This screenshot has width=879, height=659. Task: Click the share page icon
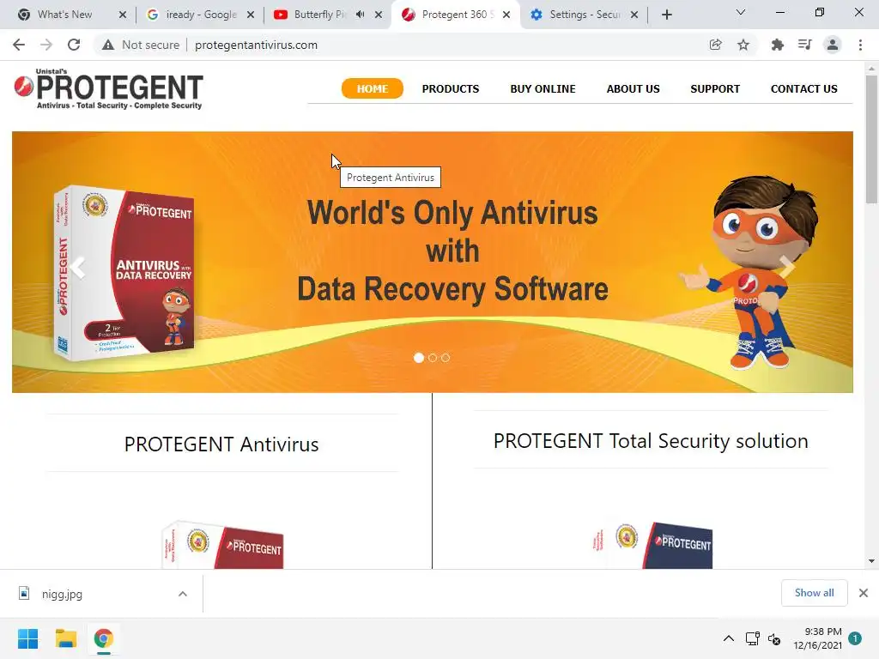pyautogui.click(x=715, y=45)
